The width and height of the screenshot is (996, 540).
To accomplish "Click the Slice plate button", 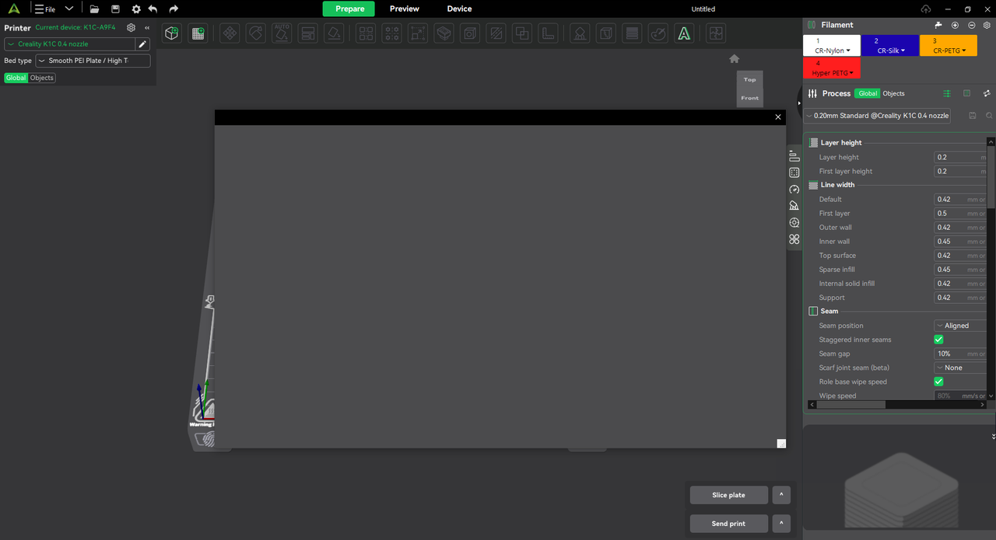I will (728, 495).
